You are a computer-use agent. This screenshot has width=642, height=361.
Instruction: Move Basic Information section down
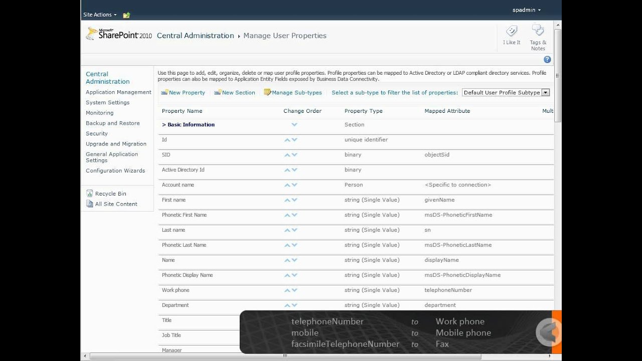(294, 125)
